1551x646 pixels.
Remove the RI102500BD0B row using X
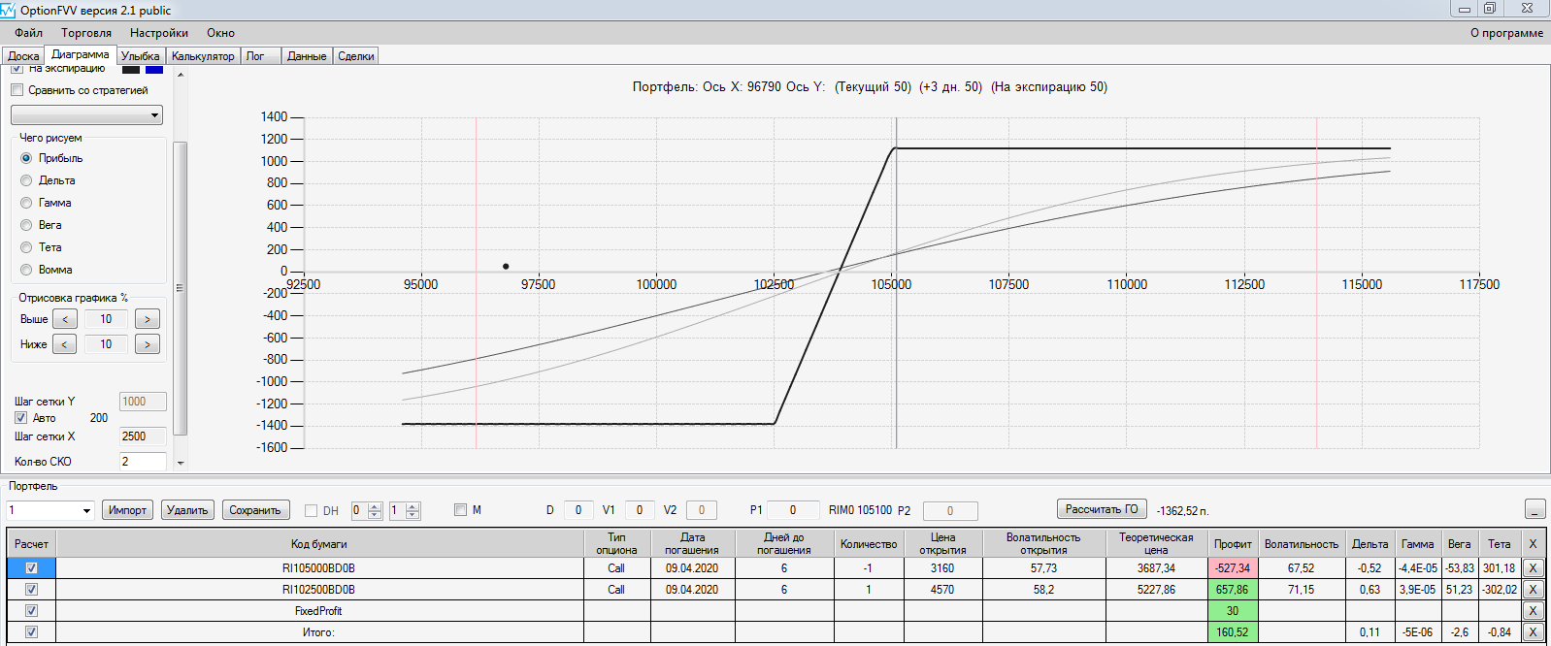(1533, 590)
